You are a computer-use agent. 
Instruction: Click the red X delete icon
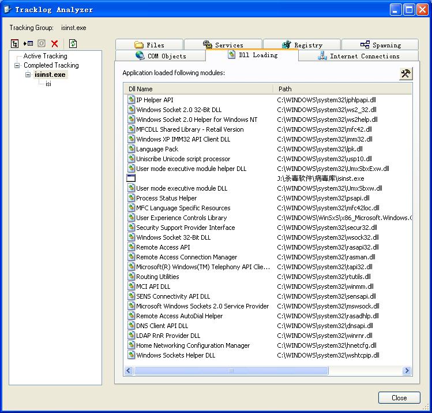point(55,43)
